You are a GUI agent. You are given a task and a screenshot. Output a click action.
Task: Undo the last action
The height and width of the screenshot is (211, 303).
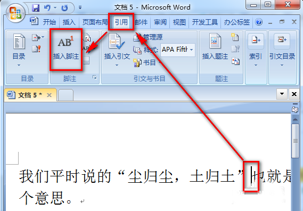coord(47,8)
